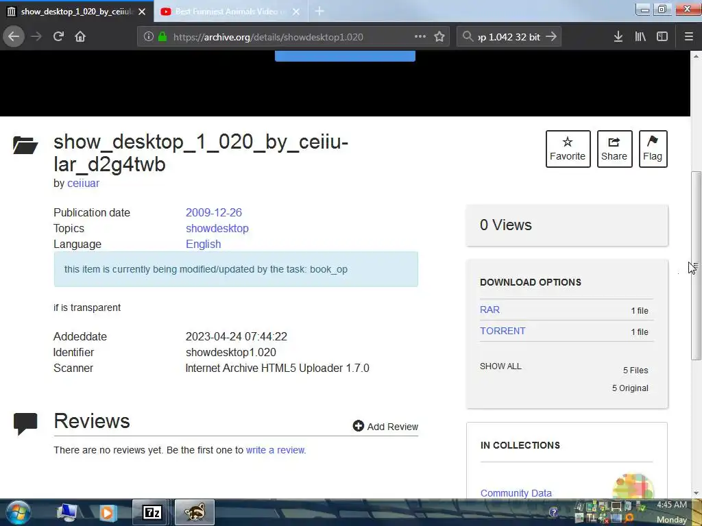Click the blue button above the item title
This screenshot has width=702, height=526.
pyautogui.click(x=345, y=56)
